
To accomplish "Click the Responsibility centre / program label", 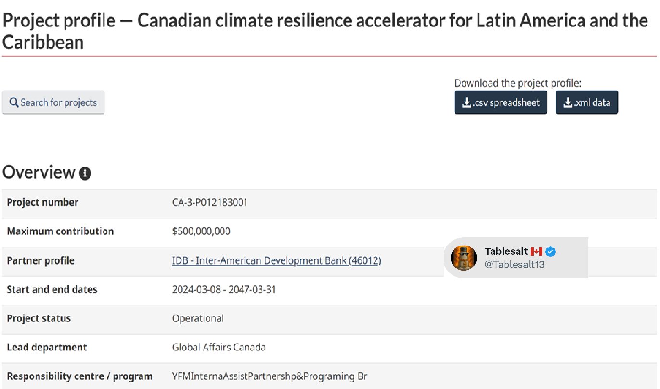I will tap(79, 376).
